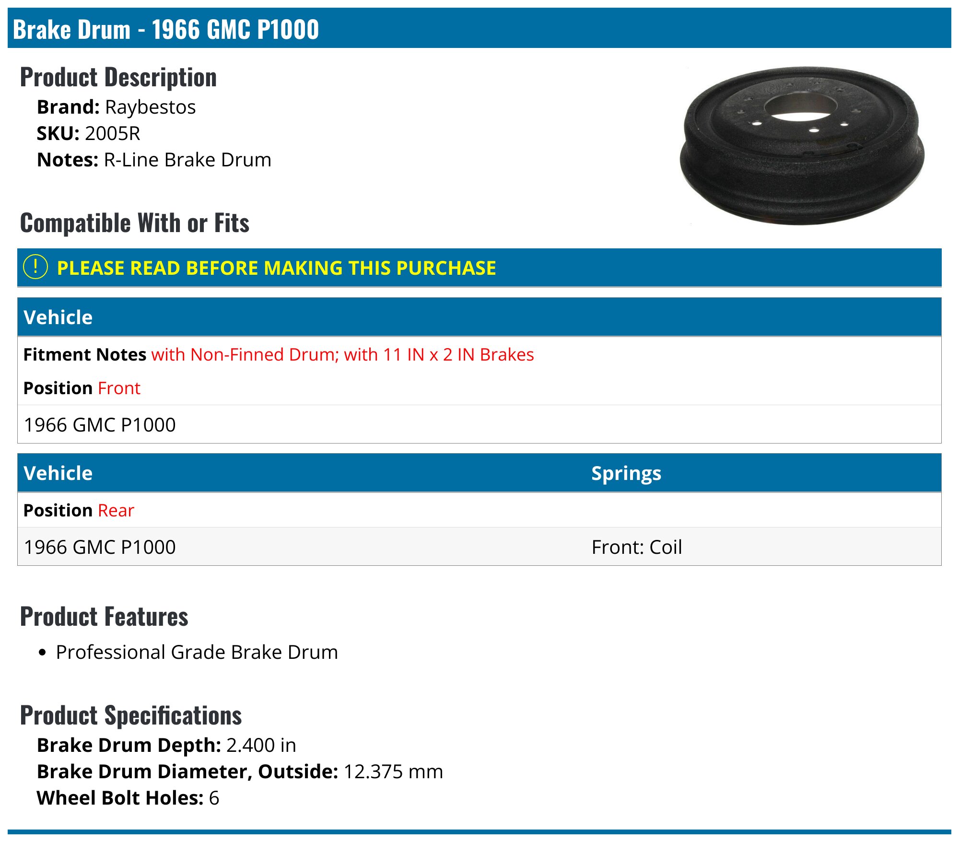Click the Product Specifications heading
The height and width of the screenshot is (842, 959).
pyautogui.click(x=131, y=715)
